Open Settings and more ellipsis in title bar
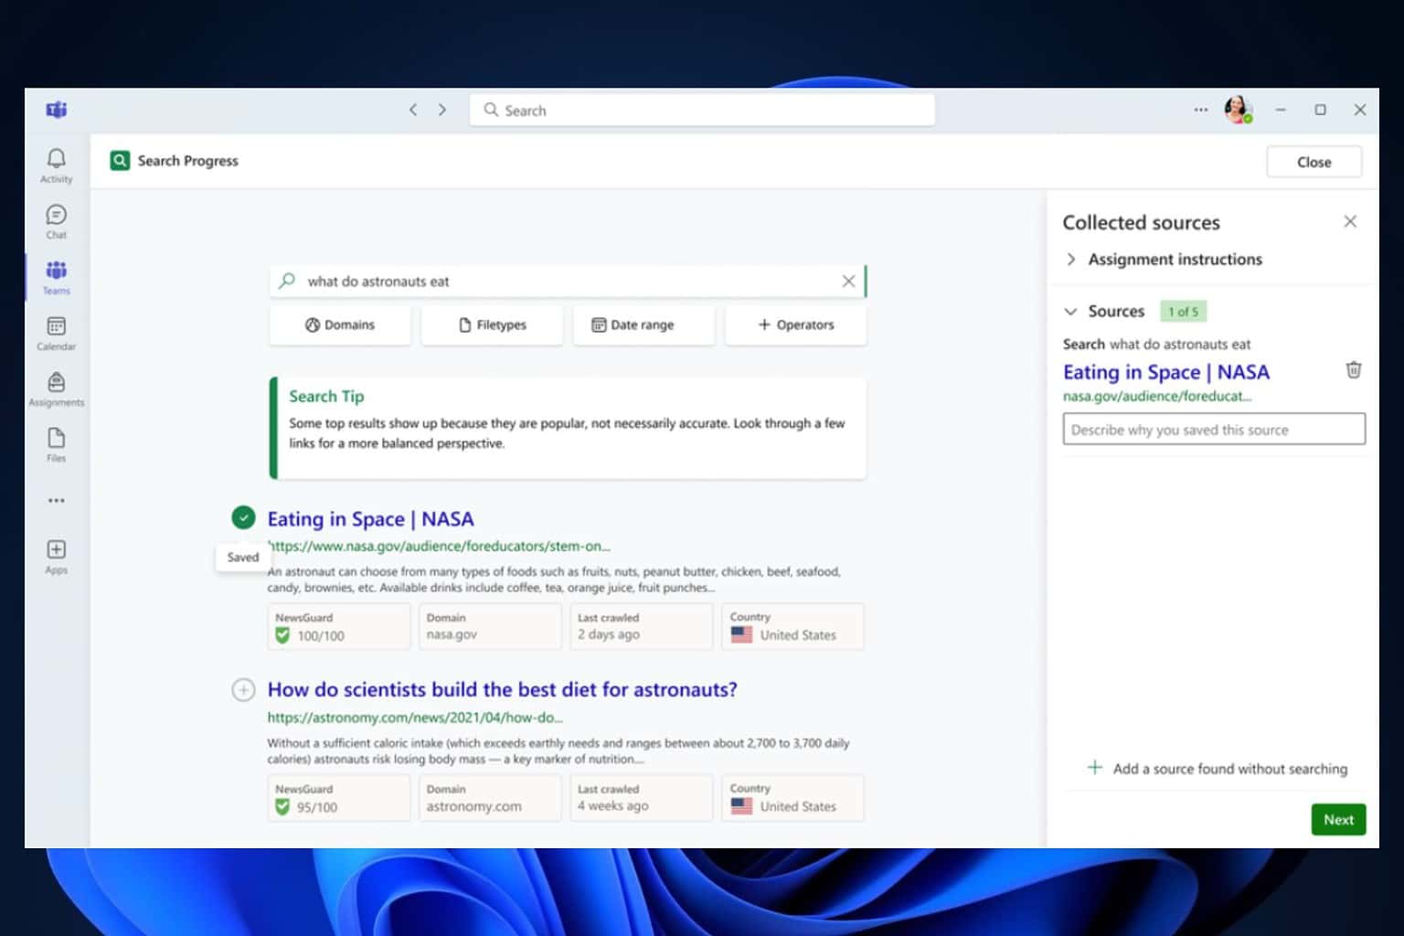1404x936 pixels. coord(1200,110)
